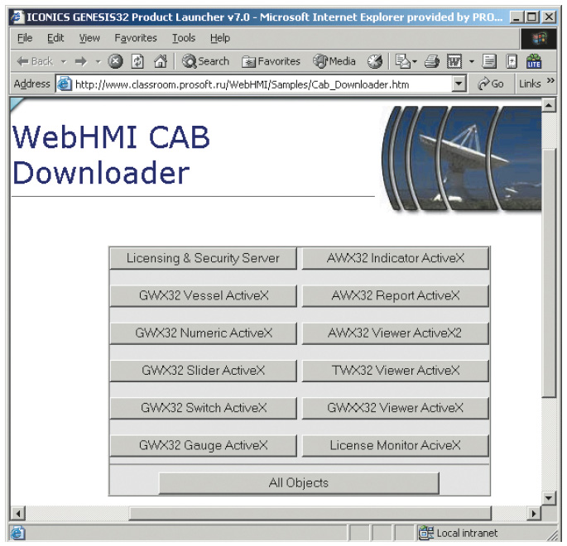The height and width of the screenshot is (546, 567).
Task: Click the horizontal scrollbar right arrow
Action: click(x=533, y=513)
